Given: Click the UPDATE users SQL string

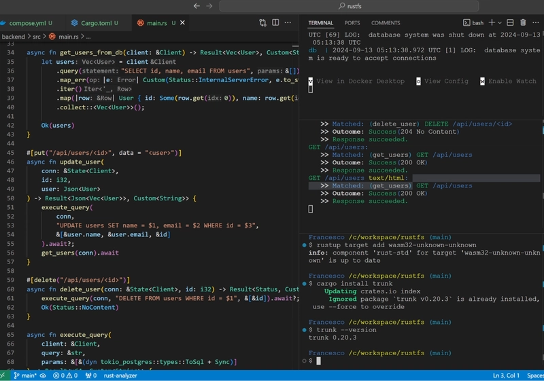Looking at the screenshot, I should pos(156,225).
